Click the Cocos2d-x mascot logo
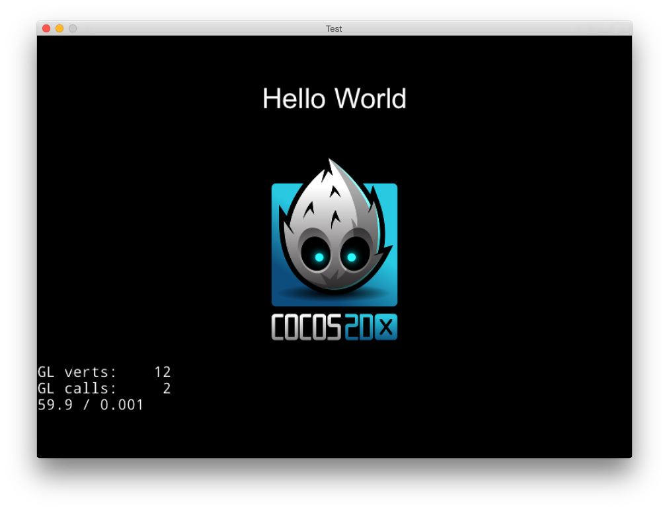The image size is (669, 511). pos(334,232)
